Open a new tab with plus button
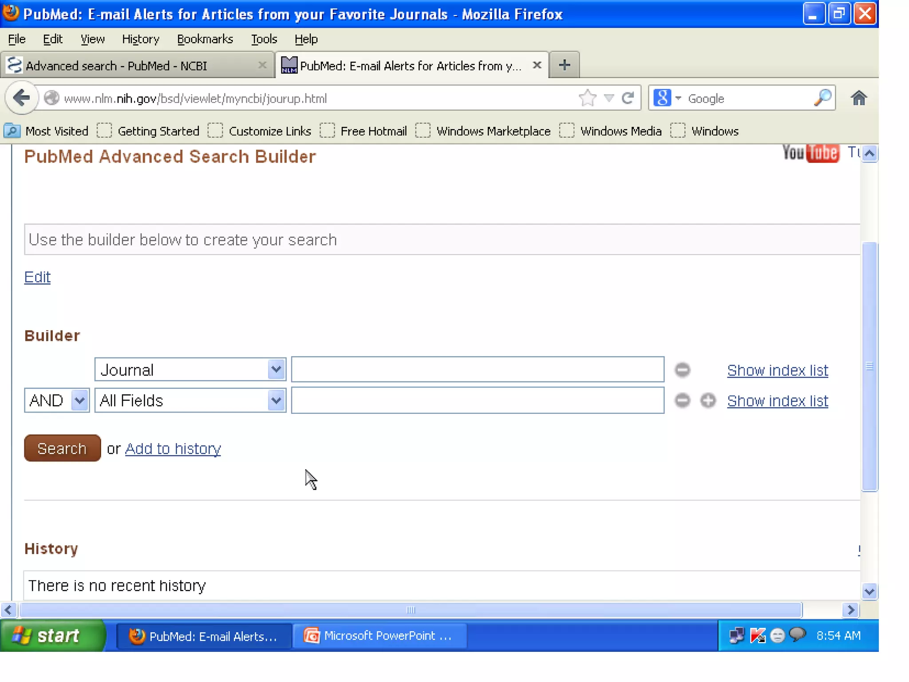 coord(564,65)
